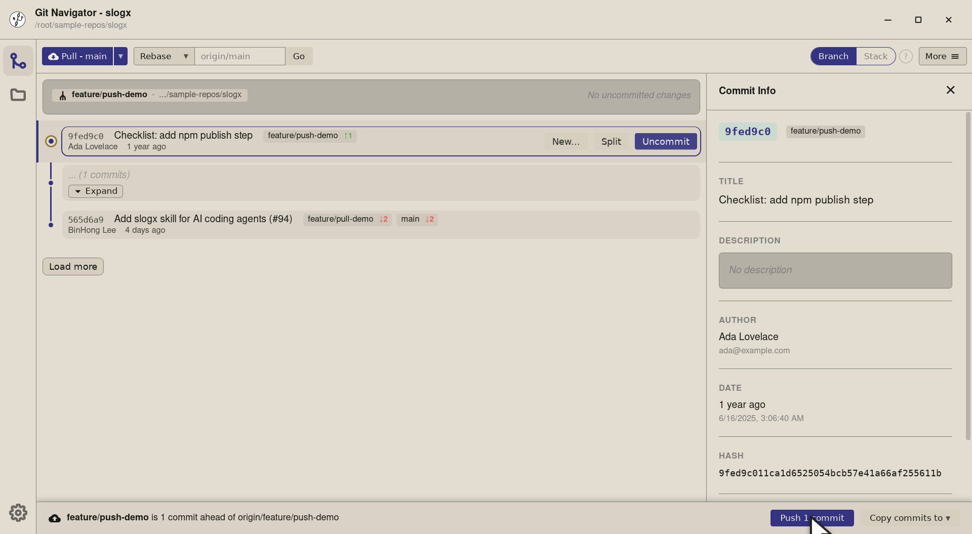Image resolution: width=972 pixels, height=534 pixels.
Task: Open Copy commits to dropdown
Action: [x=910, y=518]
